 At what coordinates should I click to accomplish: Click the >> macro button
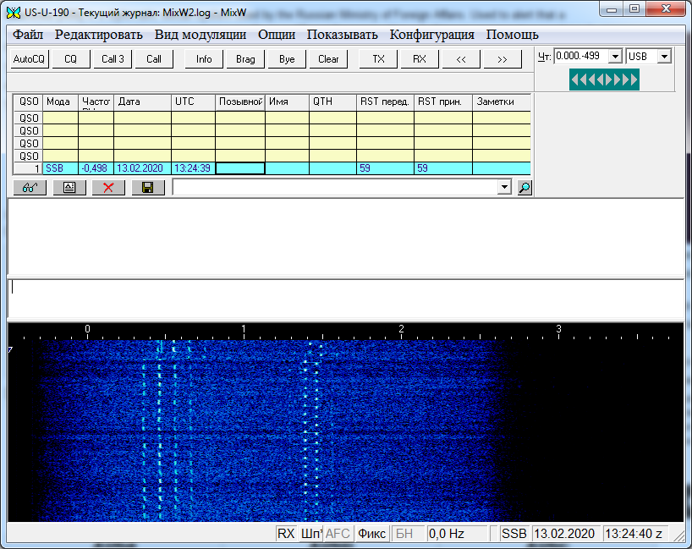tap(503, 59)
